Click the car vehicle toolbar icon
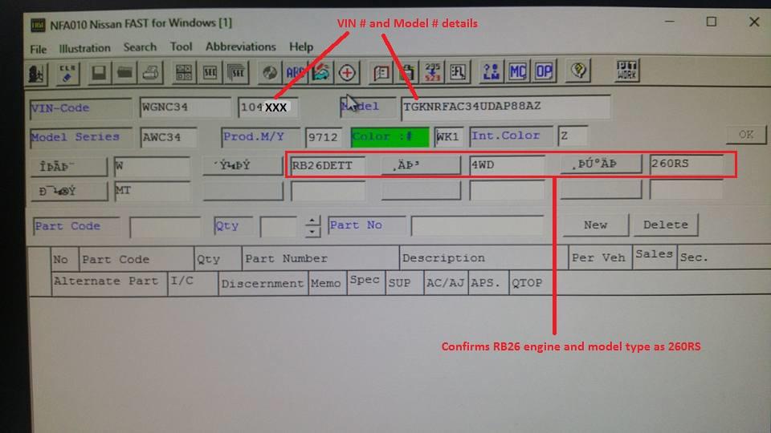771x433 pixels. pos(320,73)
